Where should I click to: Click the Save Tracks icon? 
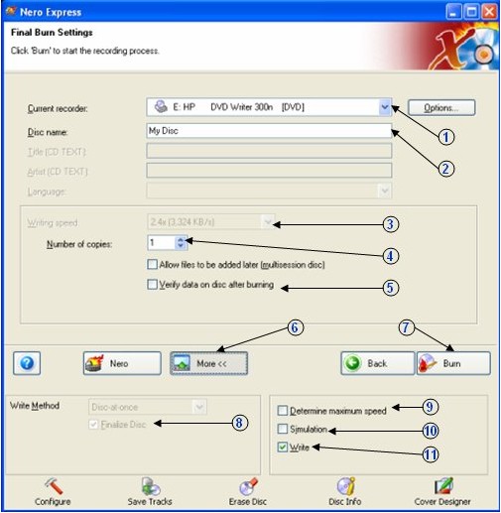click(151, 487)
